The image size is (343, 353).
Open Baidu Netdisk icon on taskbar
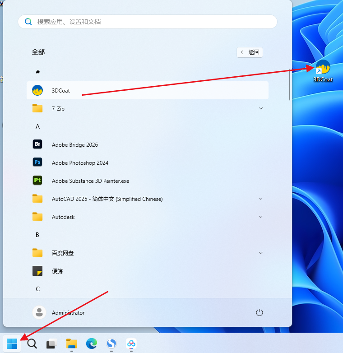click(131, 344)
